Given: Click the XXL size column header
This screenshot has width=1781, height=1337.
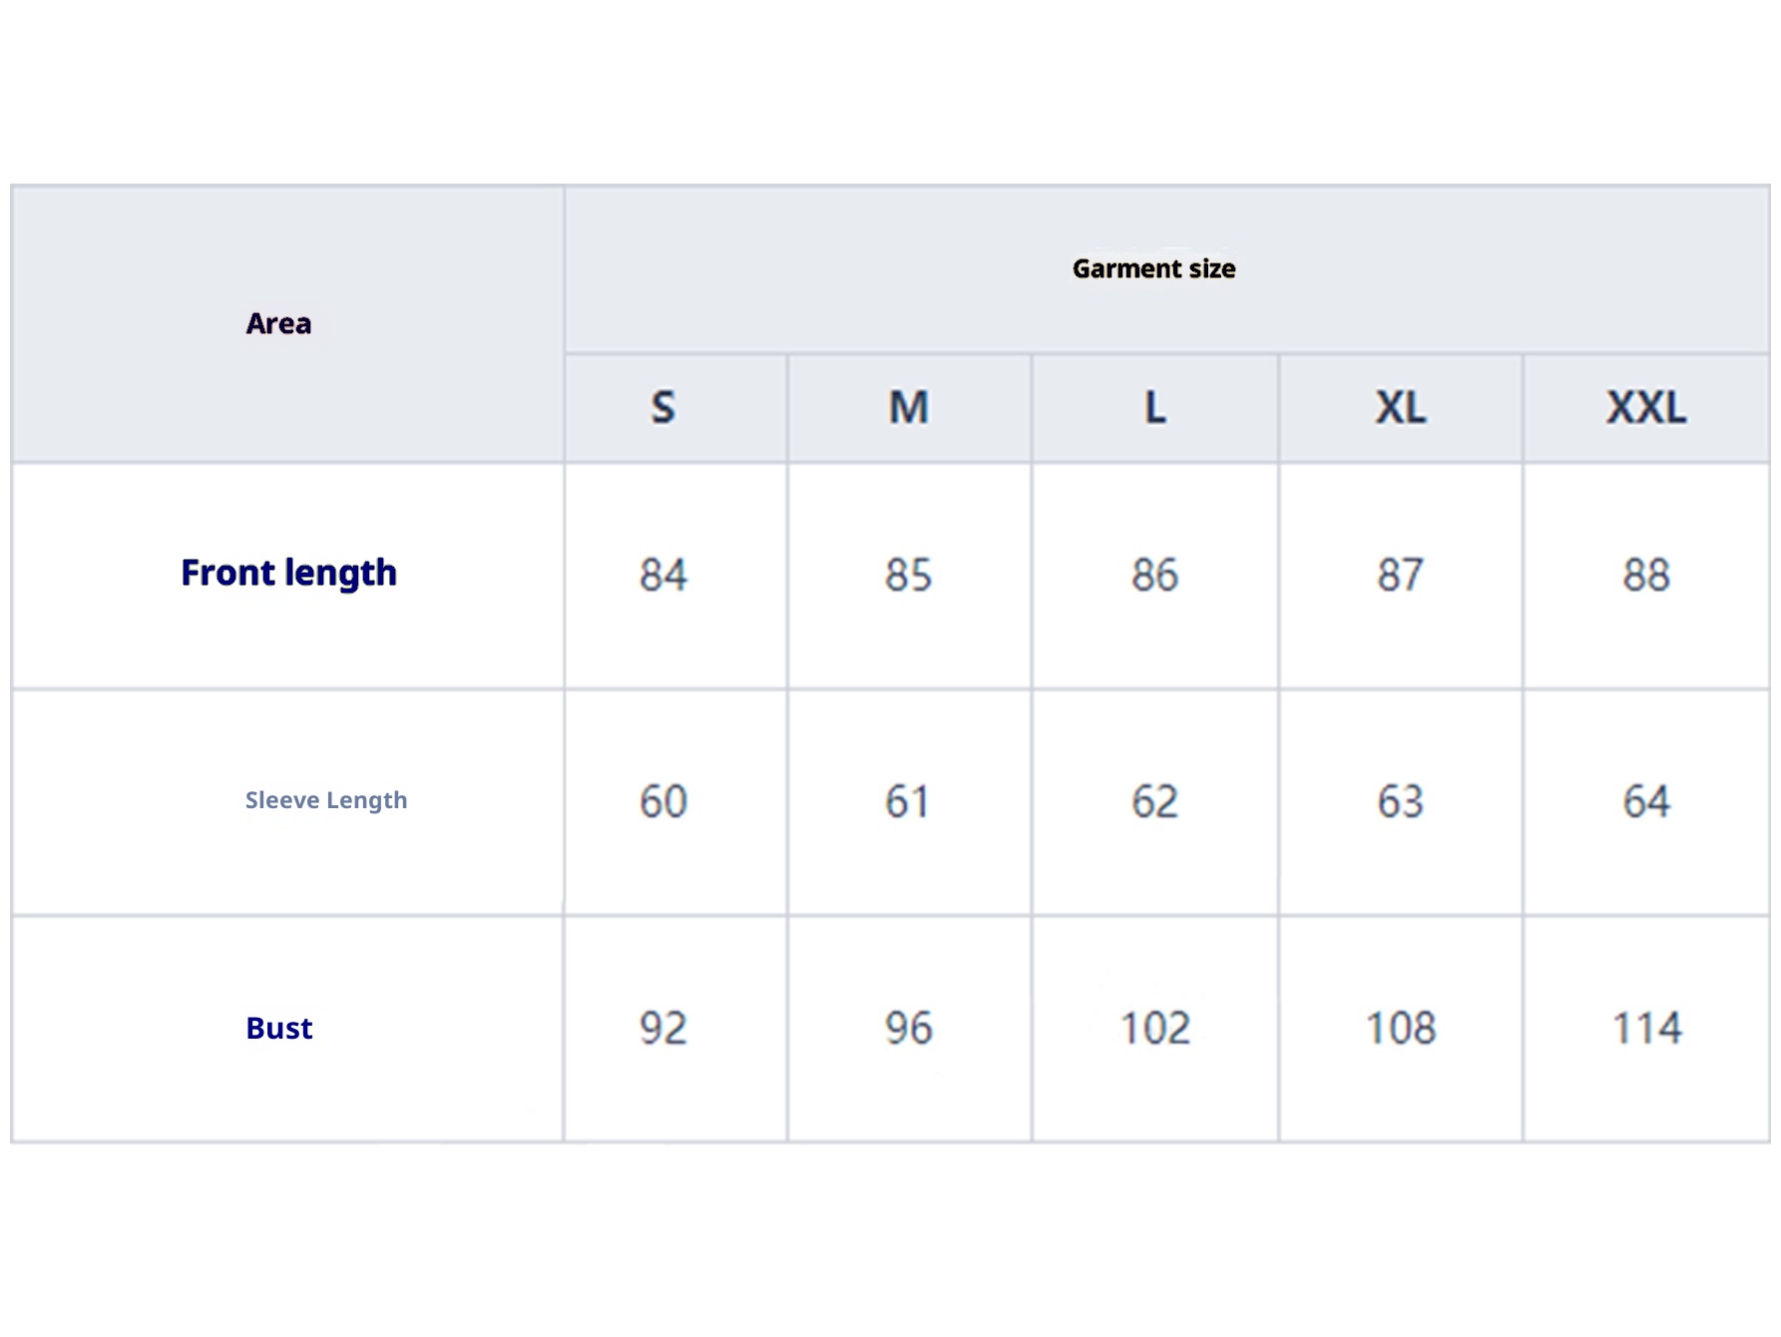Looking at the screenshot, I should coord(1646,407).
